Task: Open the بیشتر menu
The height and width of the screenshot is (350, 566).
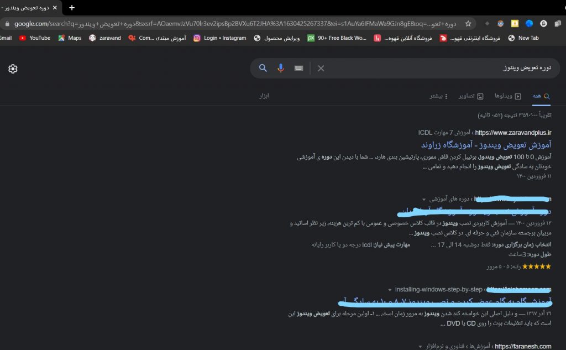Action: (x=438, y=96)
